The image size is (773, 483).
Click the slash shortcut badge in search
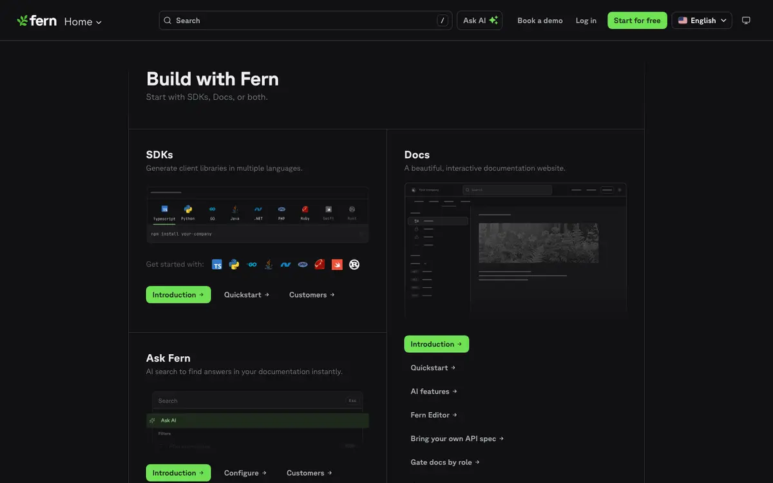pyautogui.click(x=443, y=21)
